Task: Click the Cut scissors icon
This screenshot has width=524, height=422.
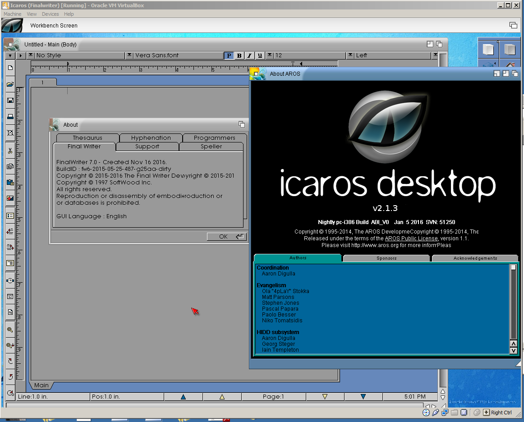Action: pos(10,151)
